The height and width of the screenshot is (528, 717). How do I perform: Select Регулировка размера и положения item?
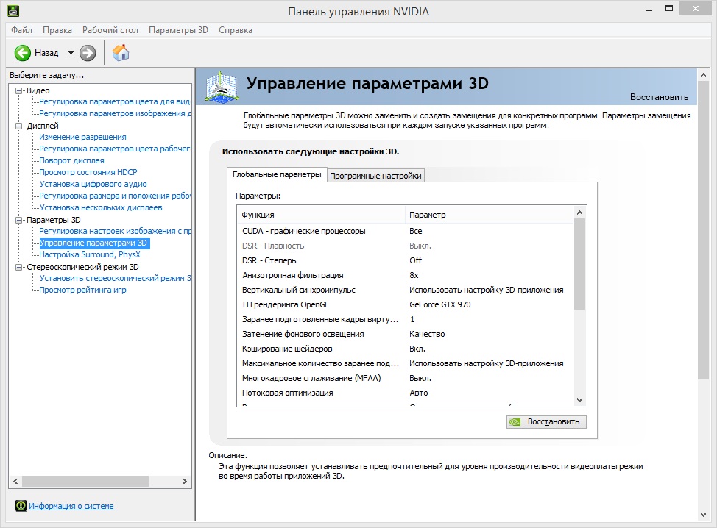[115, 196]
